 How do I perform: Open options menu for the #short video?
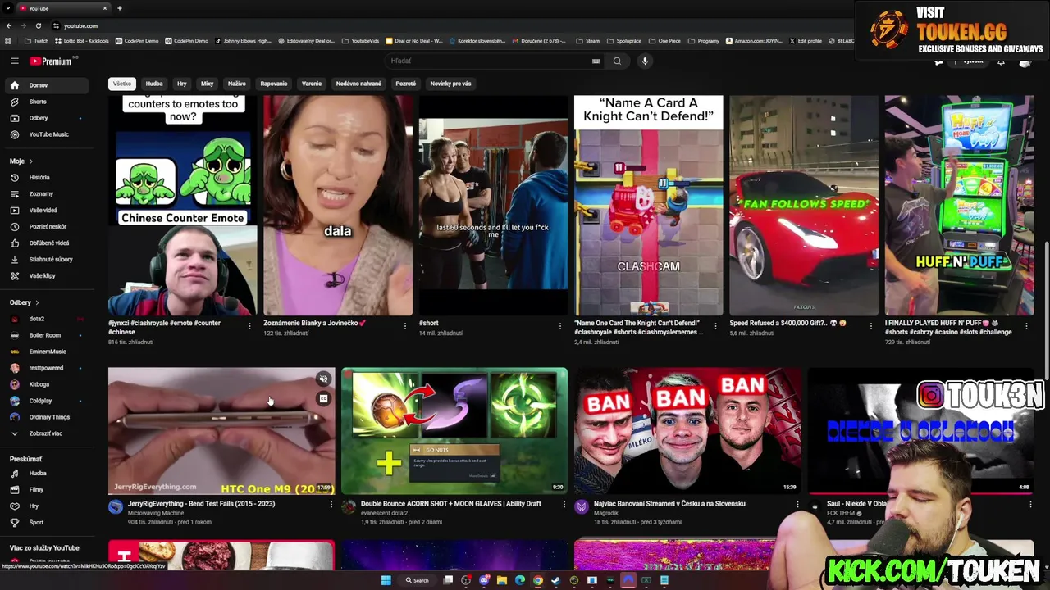(560, 326)
